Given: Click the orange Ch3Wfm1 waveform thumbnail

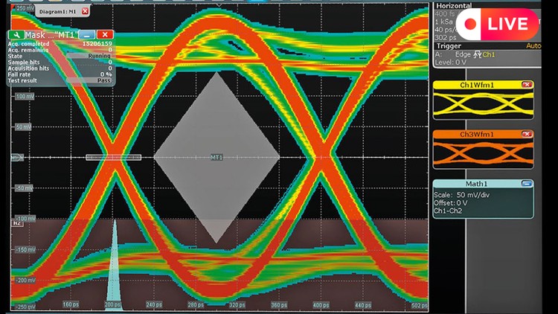Looking at the screenshot, I should tap(482, 153).
